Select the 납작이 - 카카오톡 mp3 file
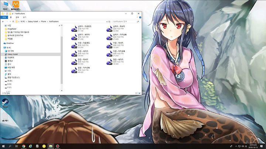This screenshot has width=266, height=149. [117, 37]
